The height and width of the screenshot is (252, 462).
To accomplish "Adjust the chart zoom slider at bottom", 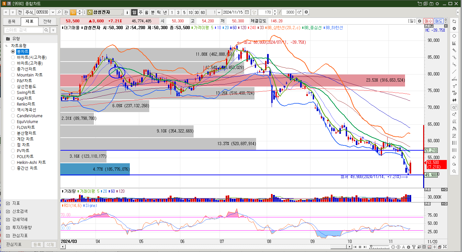I will [x=371, y=246].
